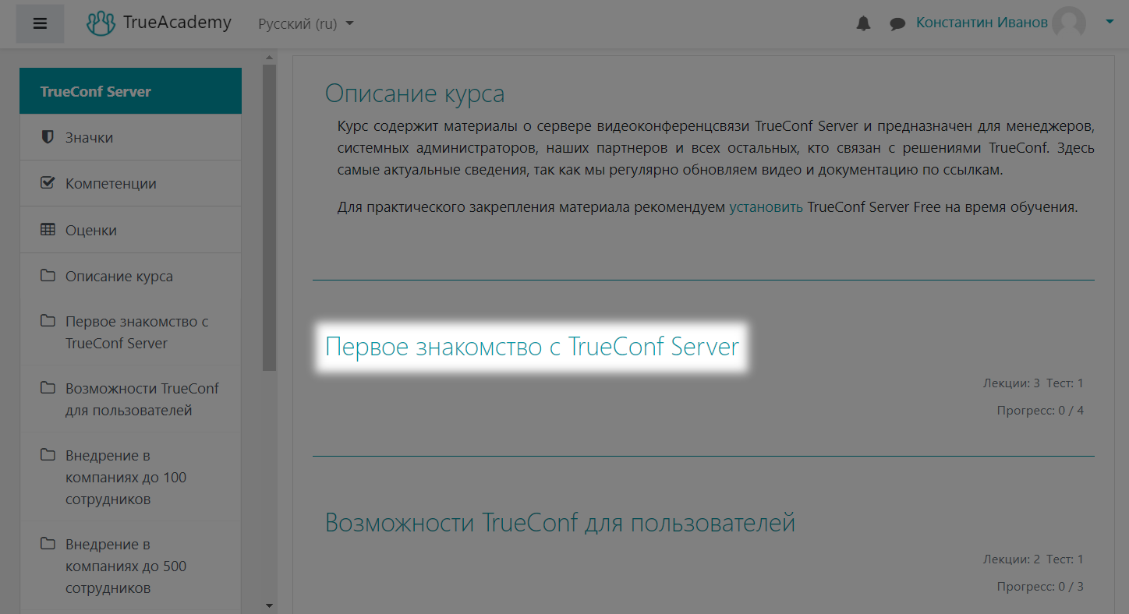Open sidebar Внедрение в компаниях до 500 сотрудников
The image size is (1129, 614).
point(130,566)
